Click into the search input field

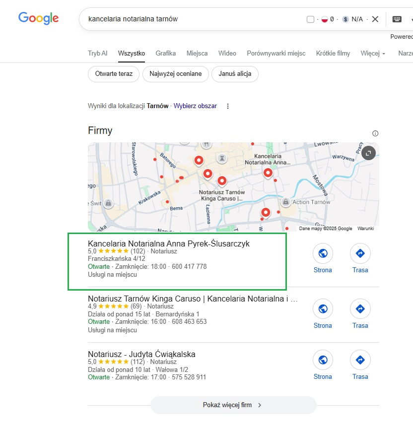pos(194,19)
